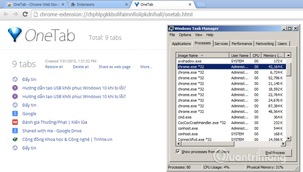This screenshot has width=303, height=172.
Task: Click horizontal scroll left arrow in process list
Action: pos(179,144)
